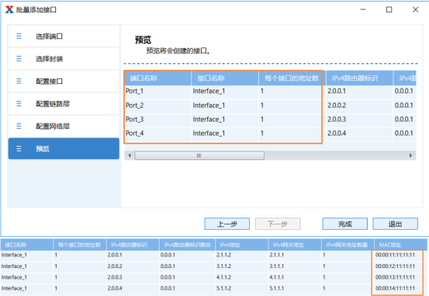429x296 pixels.
Task: Click gateway address 2.1.1.1
Action: pyautogui.click(x=277, y=255)
